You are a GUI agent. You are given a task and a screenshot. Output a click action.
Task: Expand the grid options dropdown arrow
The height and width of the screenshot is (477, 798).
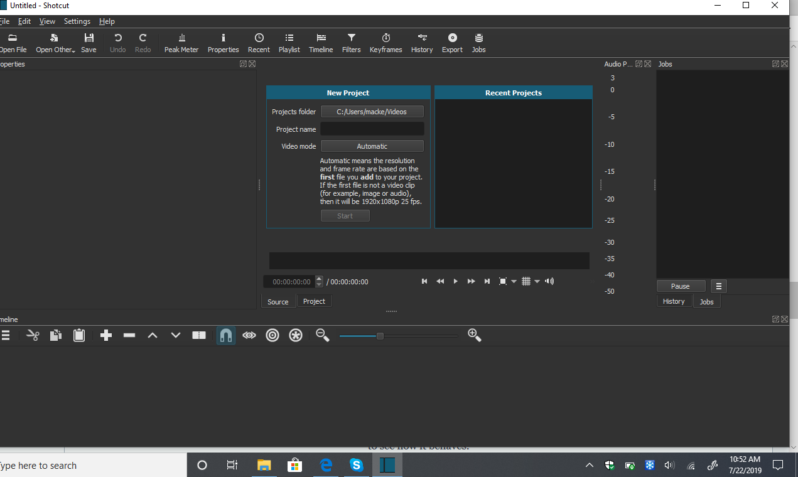coord(537,282)
